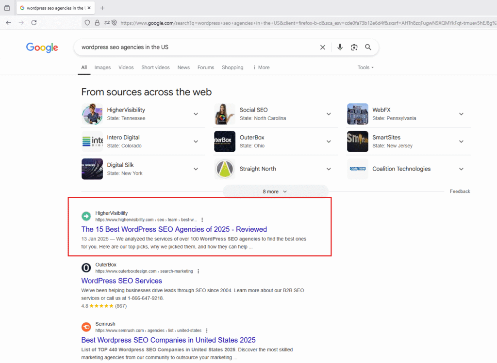Image resolution: width=497 pixels, height=363 pixels.
Task: Open a new browser tab with plus icon
Action: coord(102,8)
